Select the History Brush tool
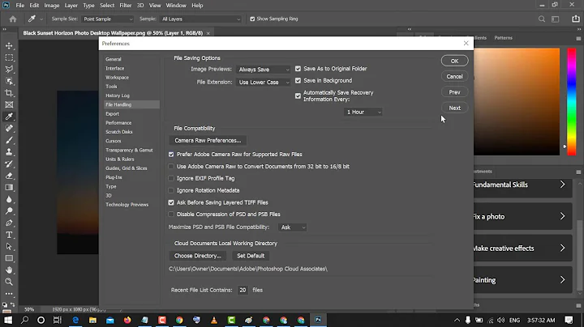 (x=9, y=163)
